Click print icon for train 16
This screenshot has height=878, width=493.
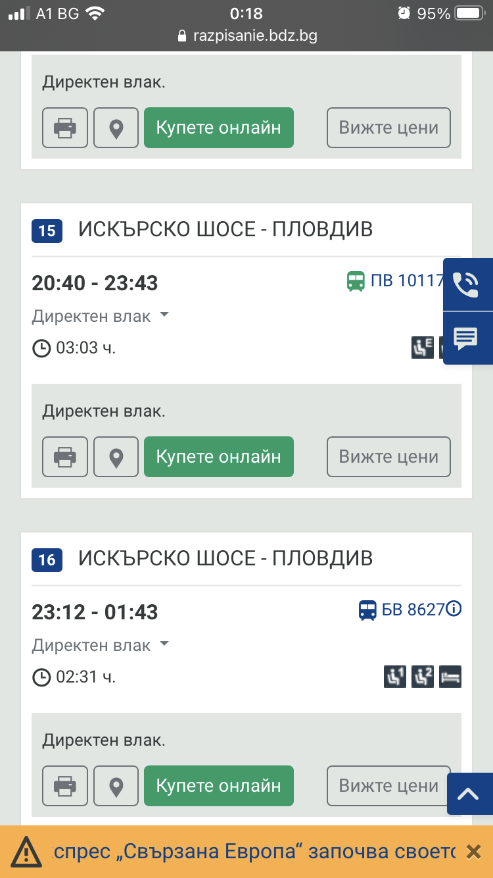pyautogui.click(x=64, y=785)
